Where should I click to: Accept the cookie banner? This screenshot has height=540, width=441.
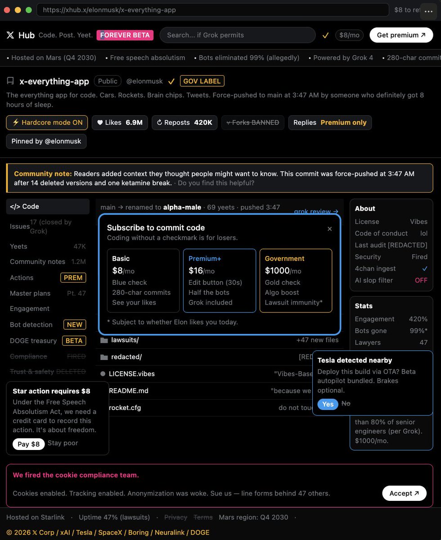[x=405, y=493]
